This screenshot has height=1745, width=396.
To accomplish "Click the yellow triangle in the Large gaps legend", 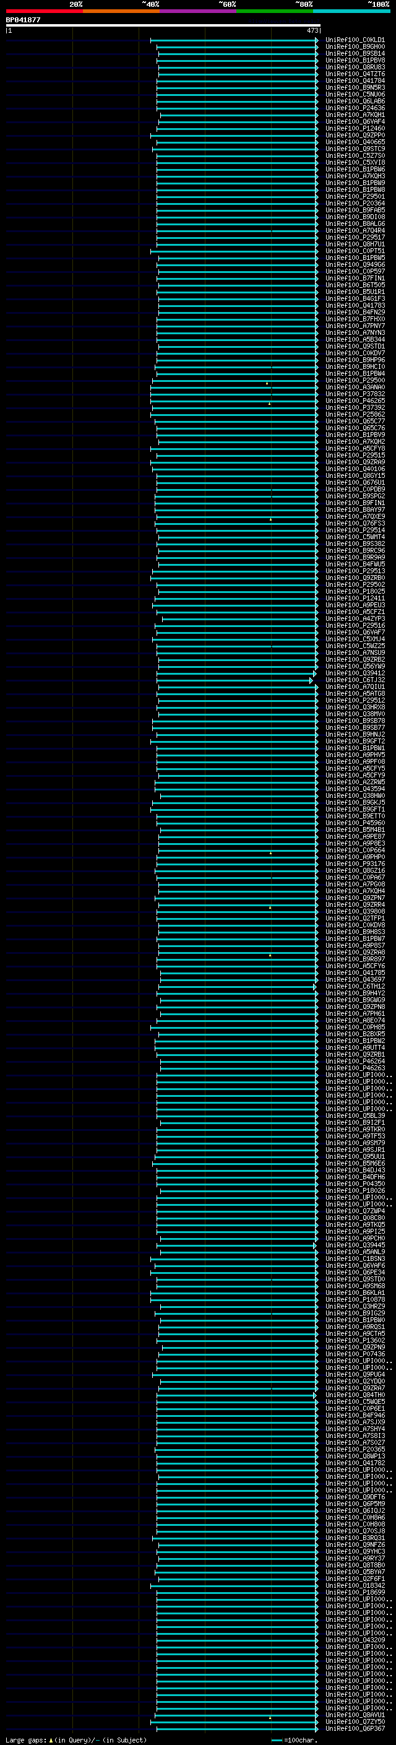I will (51, 1740).
